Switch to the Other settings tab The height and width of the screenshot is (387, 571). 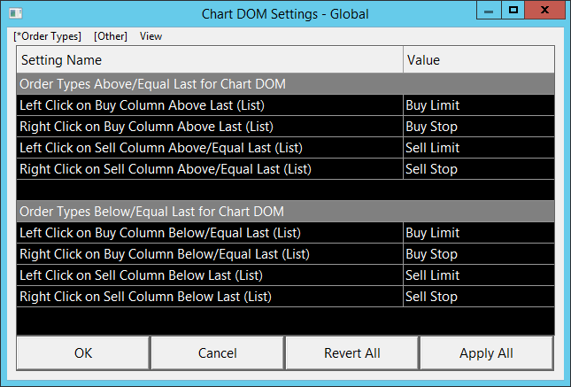[111, 36]
